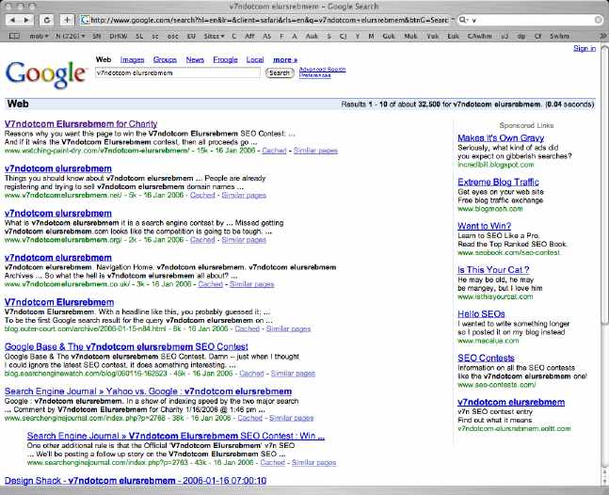Viewport: 609px width, 495px height.
Task: Click the Google query text box
Action: [178, 72]
